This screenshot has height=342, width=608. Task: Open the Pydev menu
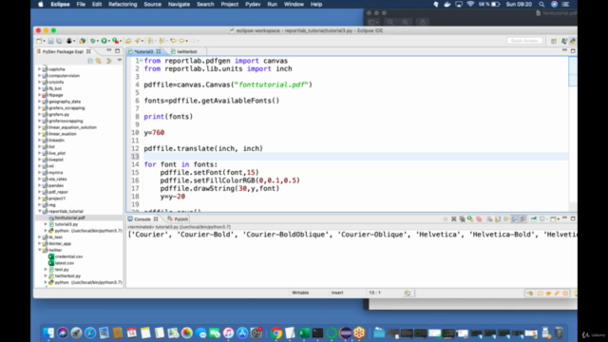(x=253, y=4)
